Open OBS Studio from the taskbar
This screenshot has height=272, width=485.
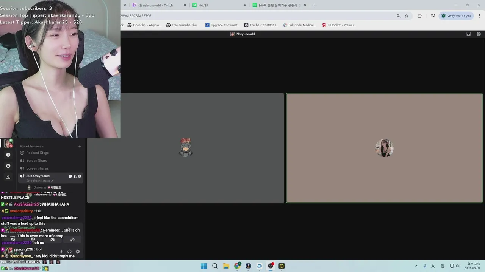click(271, 266)
